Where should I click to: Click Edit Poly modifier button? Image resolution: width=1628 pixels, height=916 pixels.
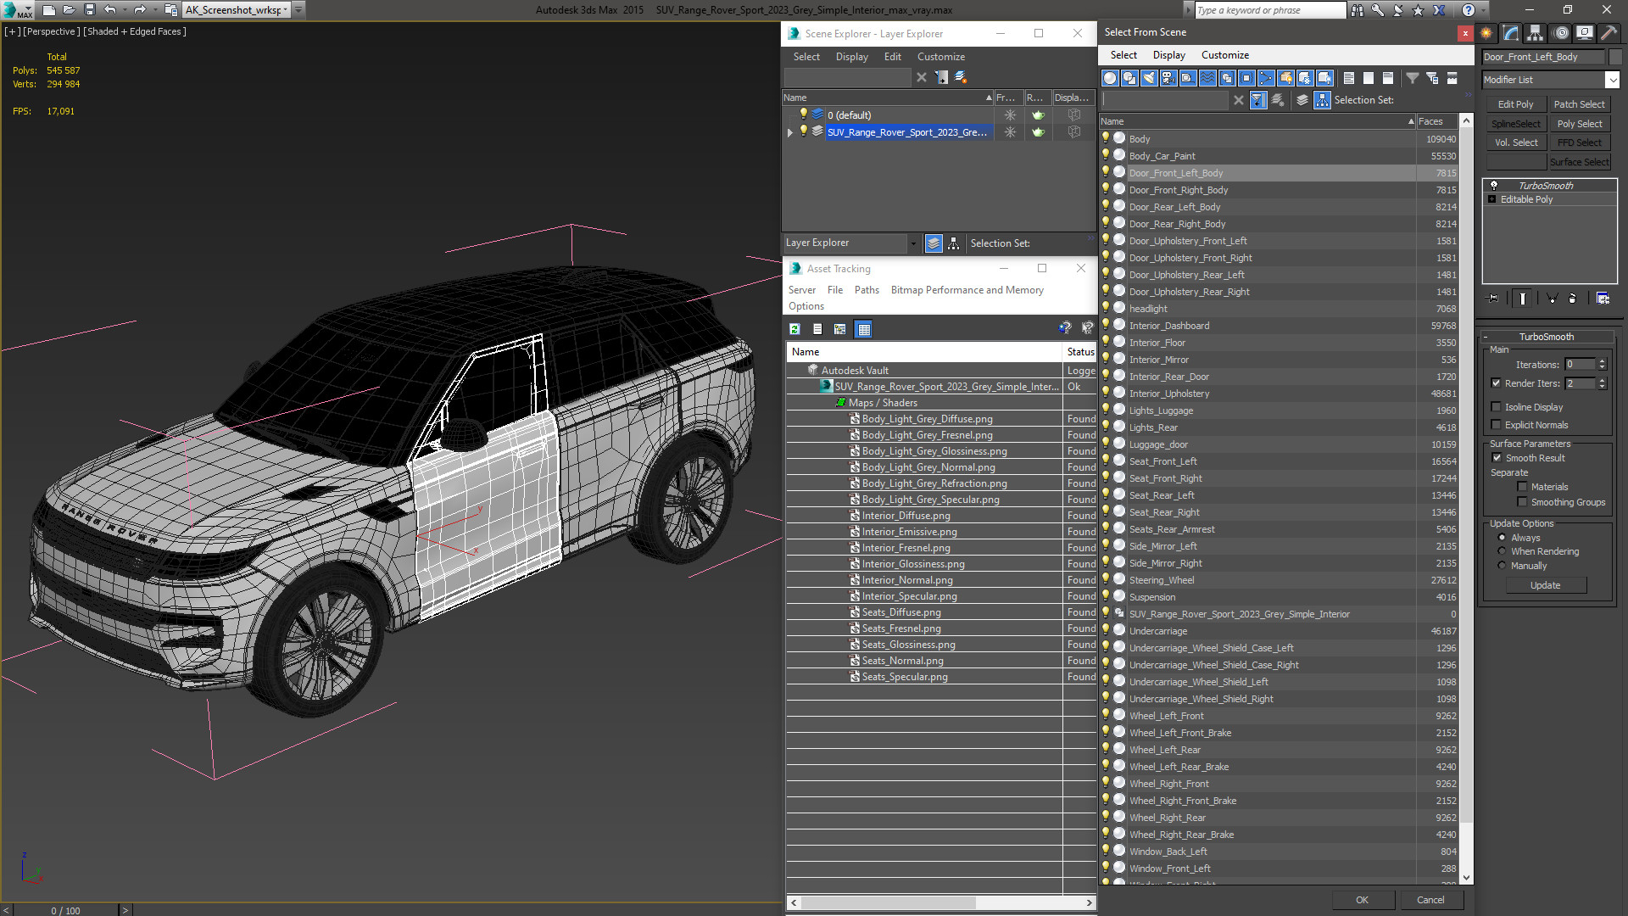click(1515, 104)
